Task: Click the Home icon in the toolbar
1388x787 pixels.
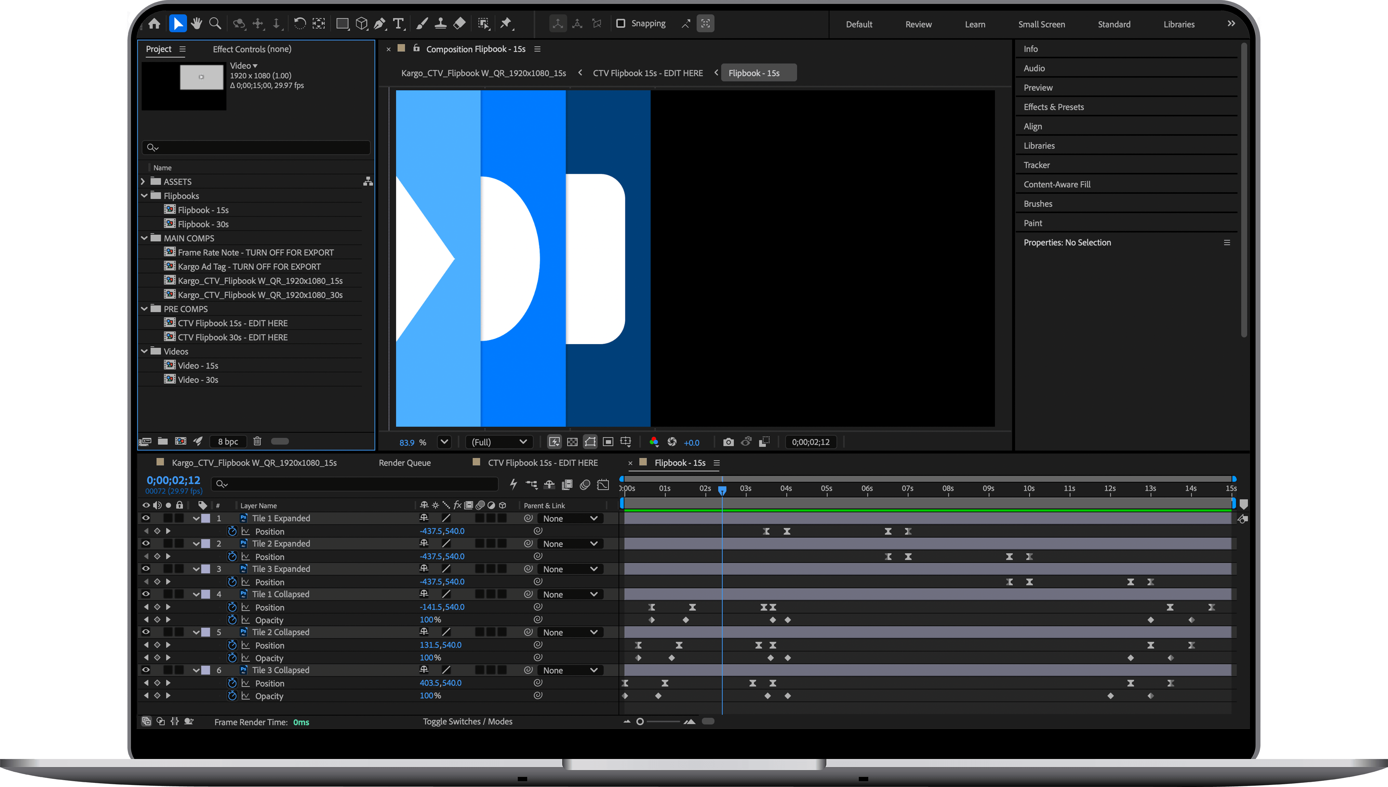Action: [154, 23]
